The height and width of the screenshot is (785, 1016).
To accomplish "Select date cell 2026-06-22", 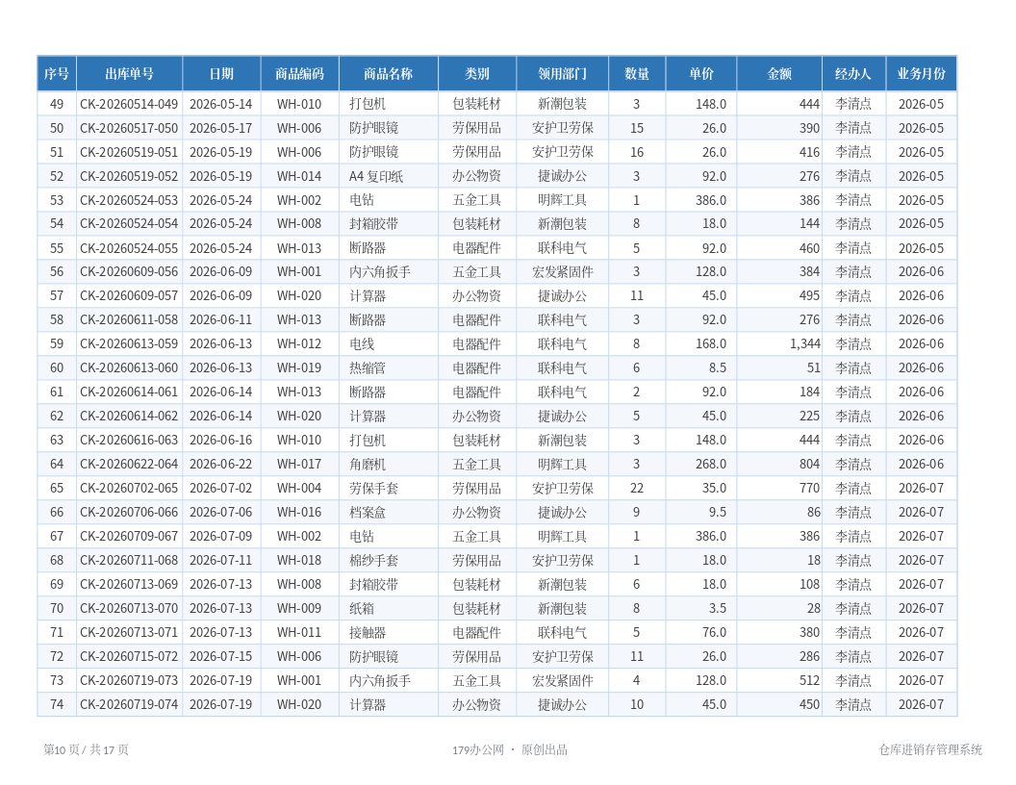I will point(221,465).
